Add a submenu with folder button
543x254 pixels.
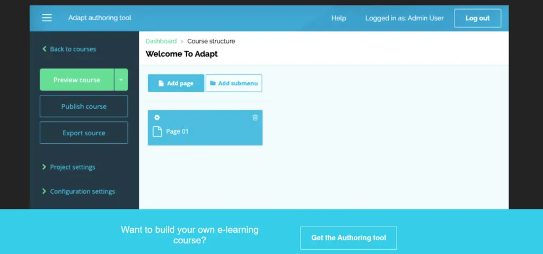(233, 83)
